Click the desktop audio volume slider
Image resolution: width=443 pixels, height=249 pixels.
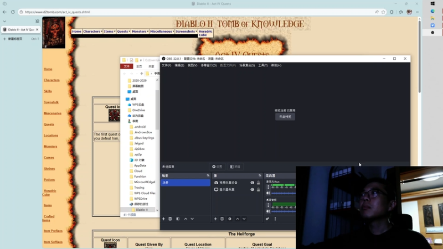coord(284,211)
